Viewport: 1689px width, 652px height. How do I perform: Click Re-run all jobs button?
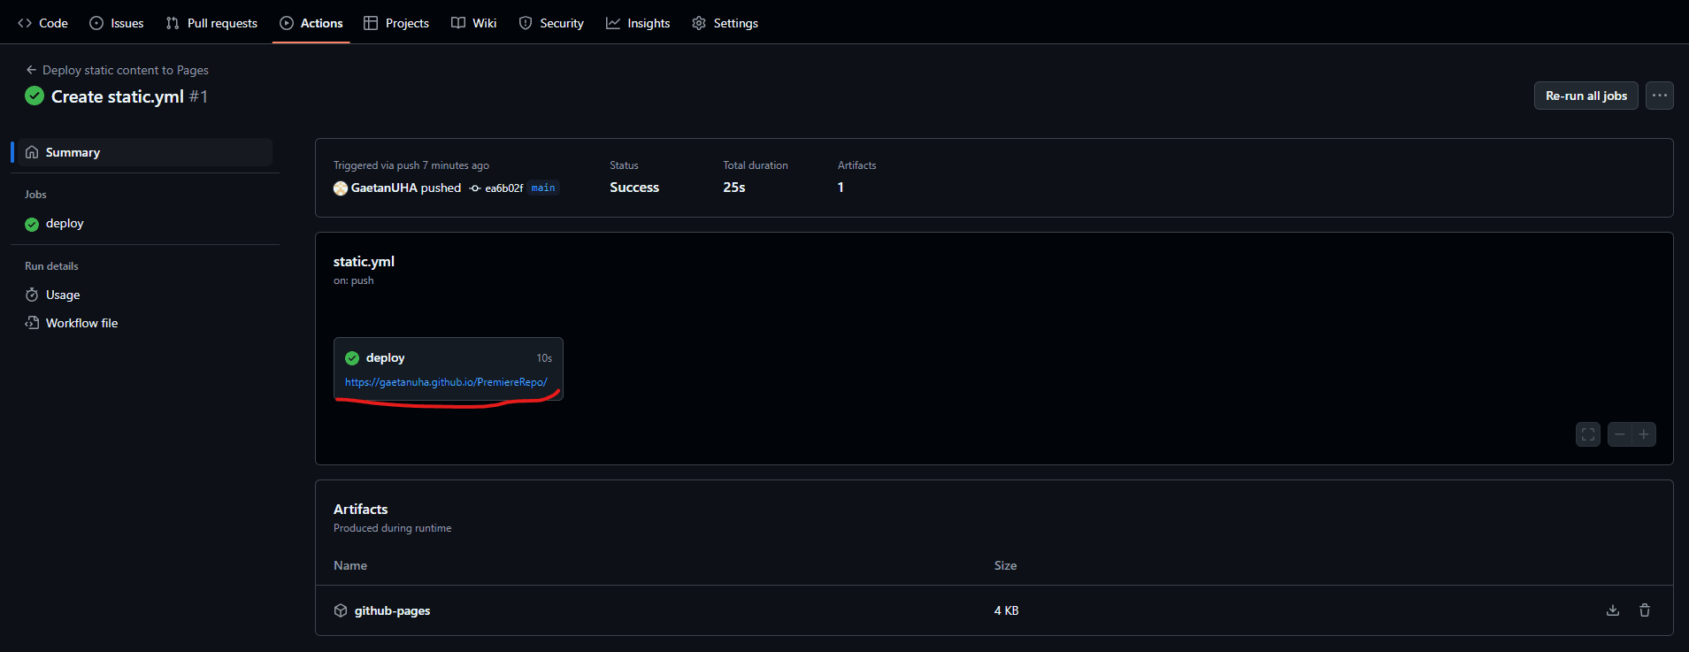(1585, 96)
